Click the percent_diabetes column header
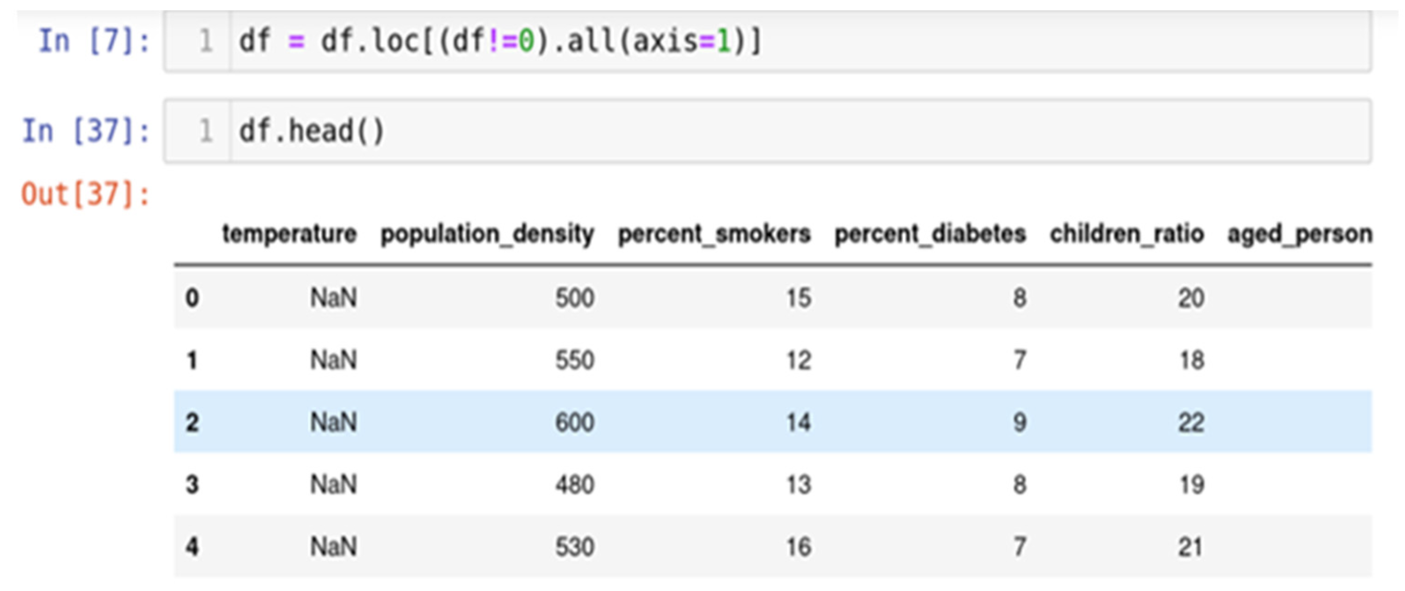This screenshot has height=591, width=1405. click(930, 234)
